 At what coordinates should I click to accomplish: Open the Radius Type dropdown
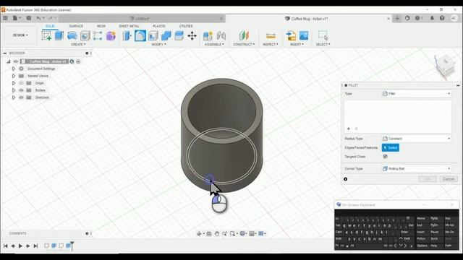tap(417, 139)
